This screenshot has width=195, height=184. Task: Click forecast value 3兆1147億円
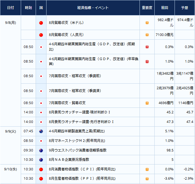(185, 76)
